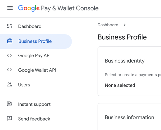Open the hamburger navigation menu
This screenshot has height=130, width=161.
coord(10,8)
